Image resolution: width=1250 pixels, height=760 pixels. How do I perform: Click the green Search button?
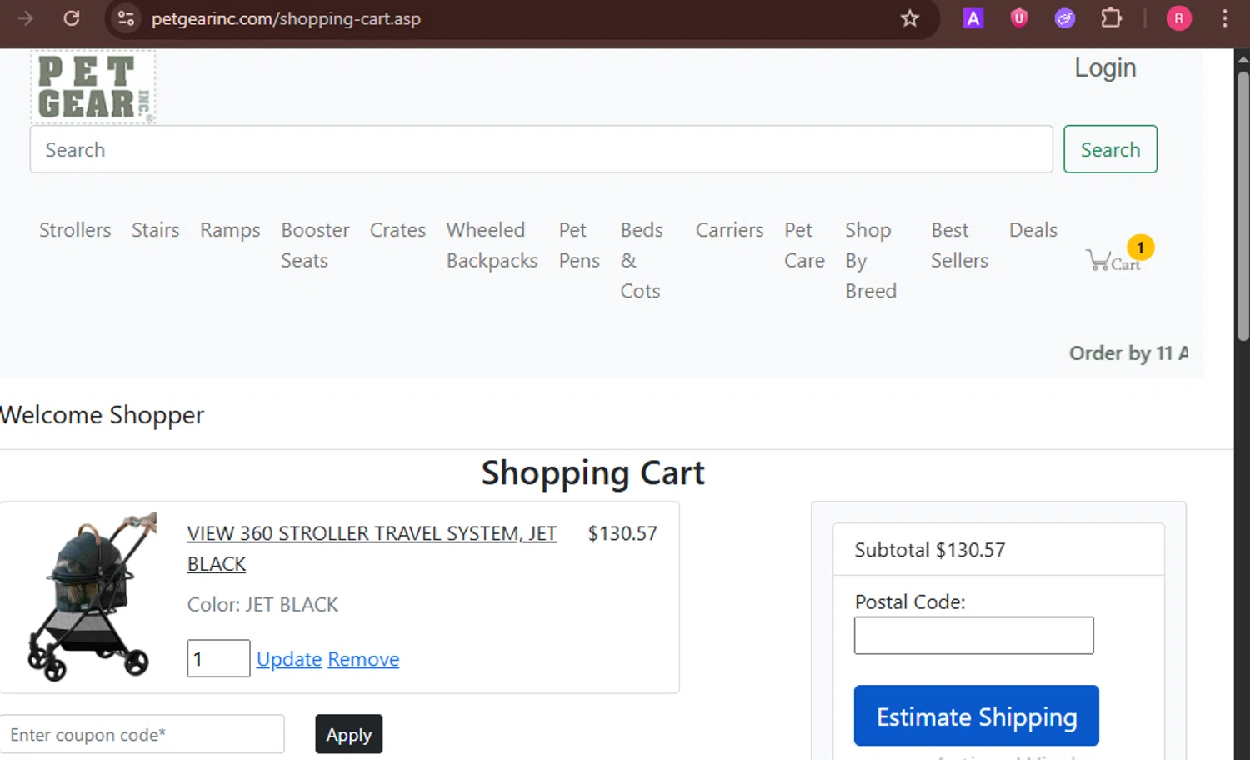point(1110,149)
